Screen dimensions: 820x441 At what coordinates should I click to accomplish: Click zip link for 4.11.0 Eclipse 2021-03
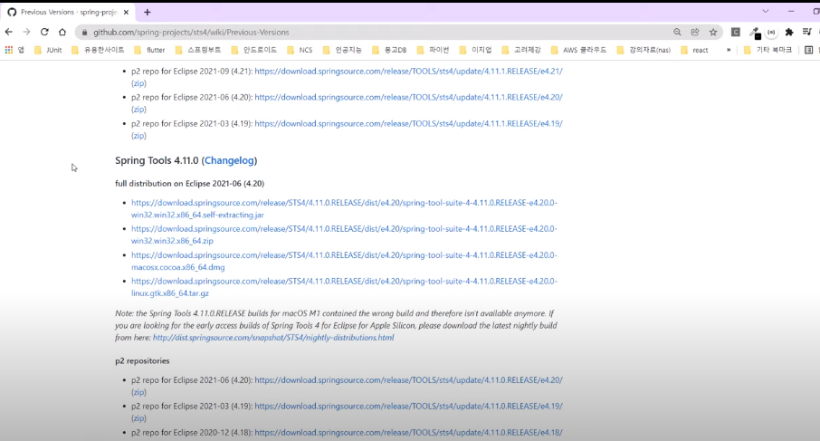(x=138, y=418)
